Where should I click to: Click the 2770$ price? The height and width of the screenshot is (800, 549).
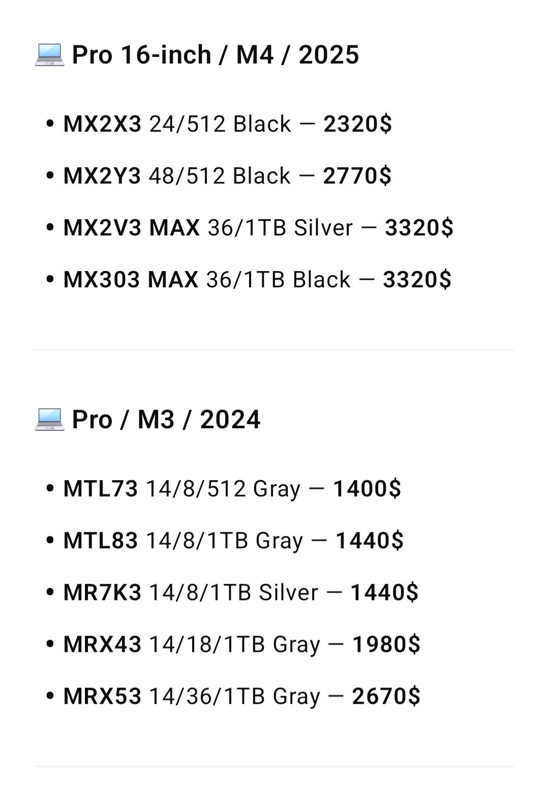pyautogui.click(x=357, y=176)
